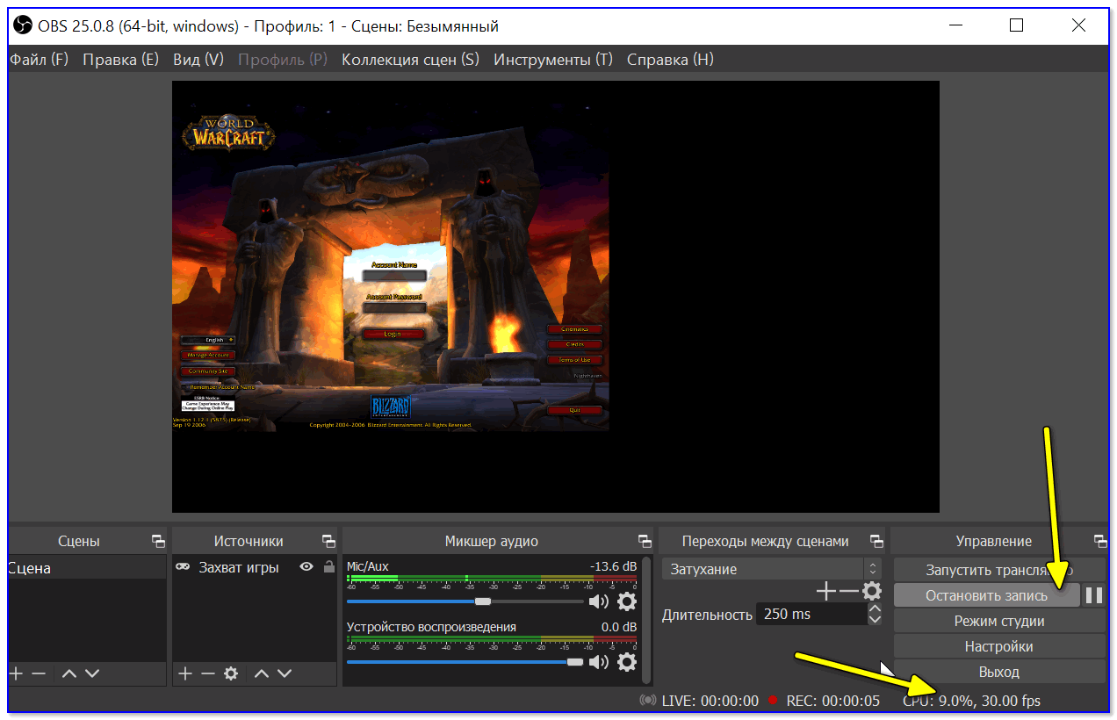Open playback device audio settings gear
This screenshot has height=720, width=1117.
pyautogui.click(x=626, y=661)
